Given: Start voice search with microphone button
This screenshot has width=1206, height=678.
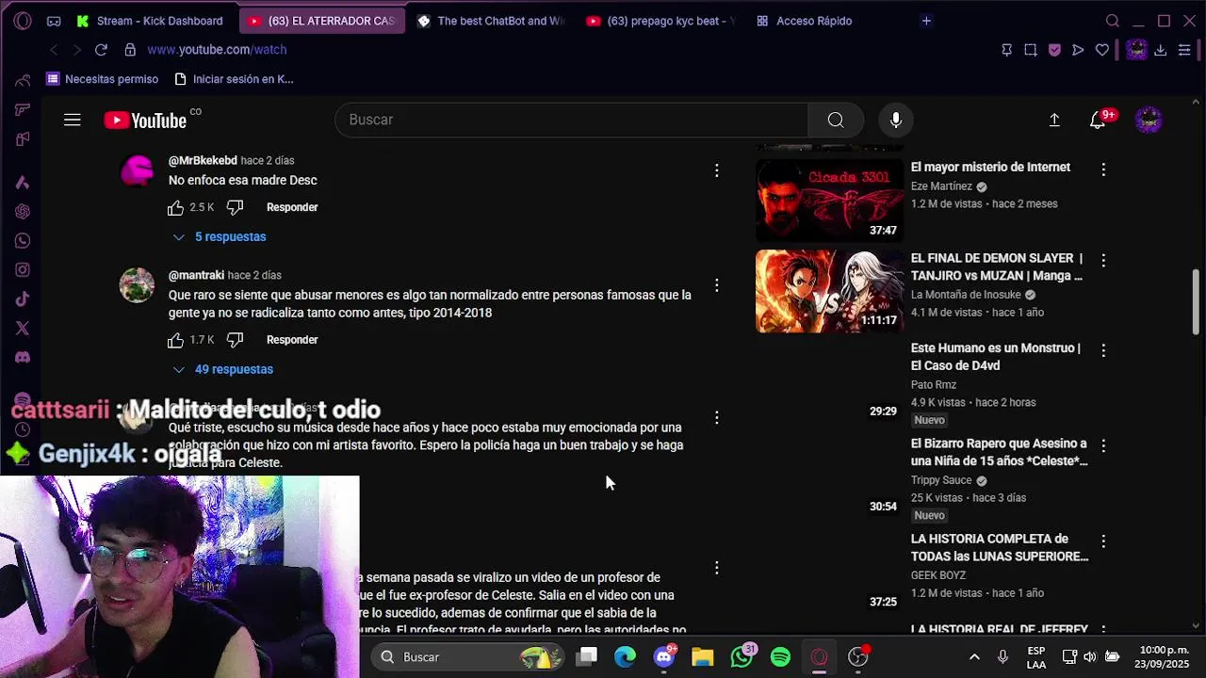Looking at the screenshot, I should pos(896,120).
